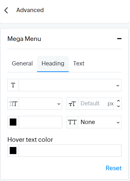Decrease font size with down arrow
This screenshot has width=130, height=181.
[118, 106]
